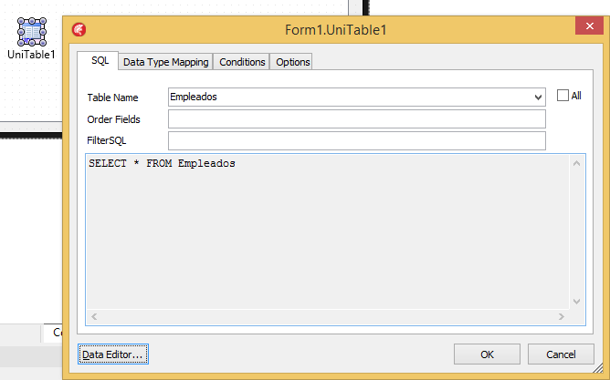
Task: Open the Data Type Mapping tab
Action: [165, 62]
